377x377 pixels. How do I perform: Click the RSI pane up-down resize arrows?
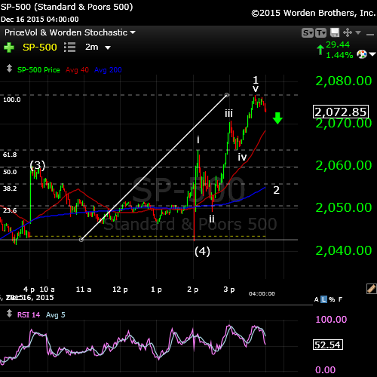[9, 314]
